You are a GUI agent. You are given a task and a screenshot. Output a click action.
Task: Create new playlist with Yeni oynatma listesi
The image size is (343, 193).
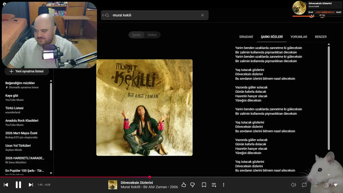point(27,71)
